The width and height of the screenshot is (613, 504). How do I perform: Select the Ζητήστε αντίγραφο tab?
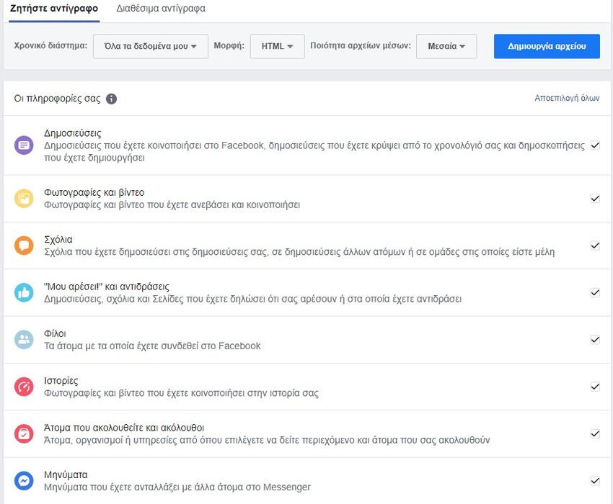click(x=54, y=9)
